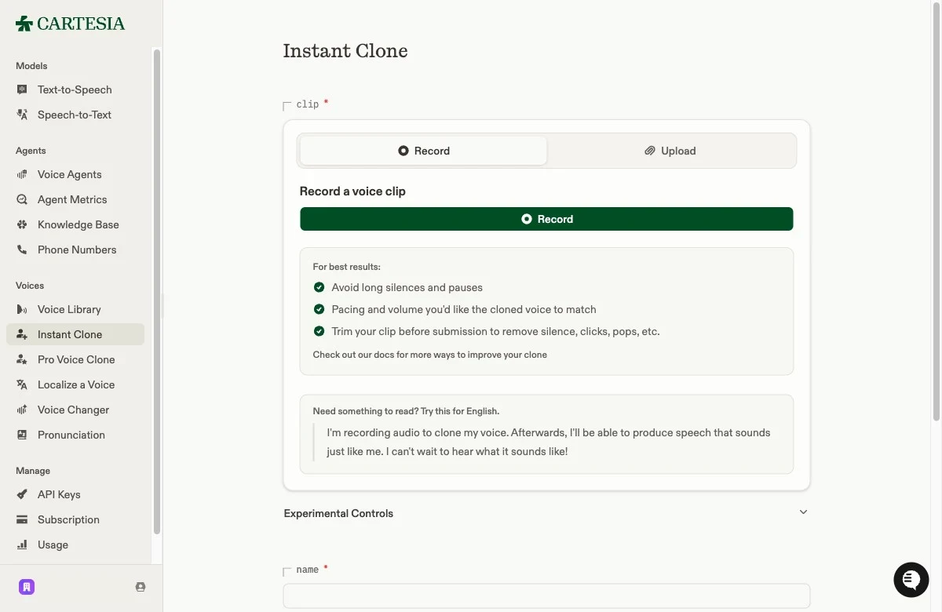
Task: Expand the Experimental Controls chevron
Action: coord(803,512)
